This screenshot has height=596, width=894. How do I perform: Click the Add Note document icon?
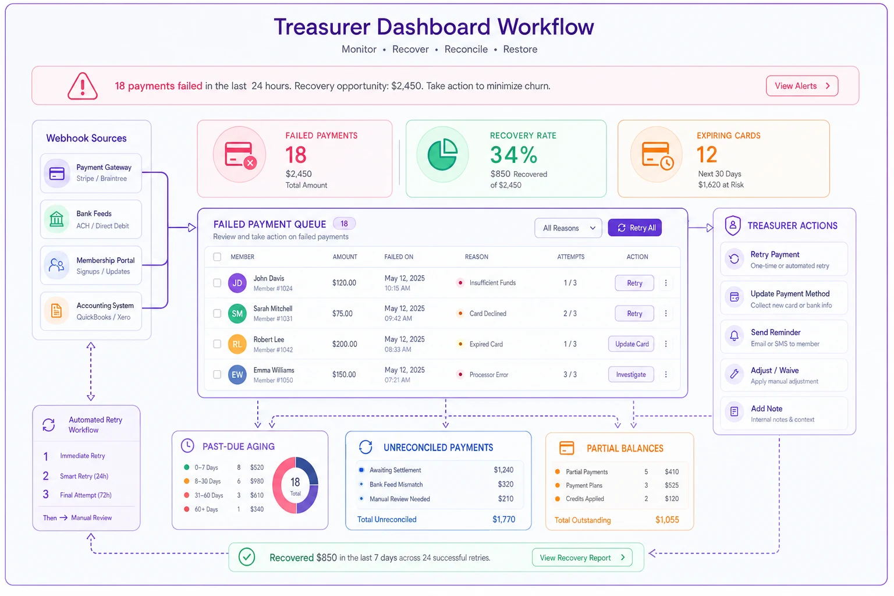click(735, 412)
